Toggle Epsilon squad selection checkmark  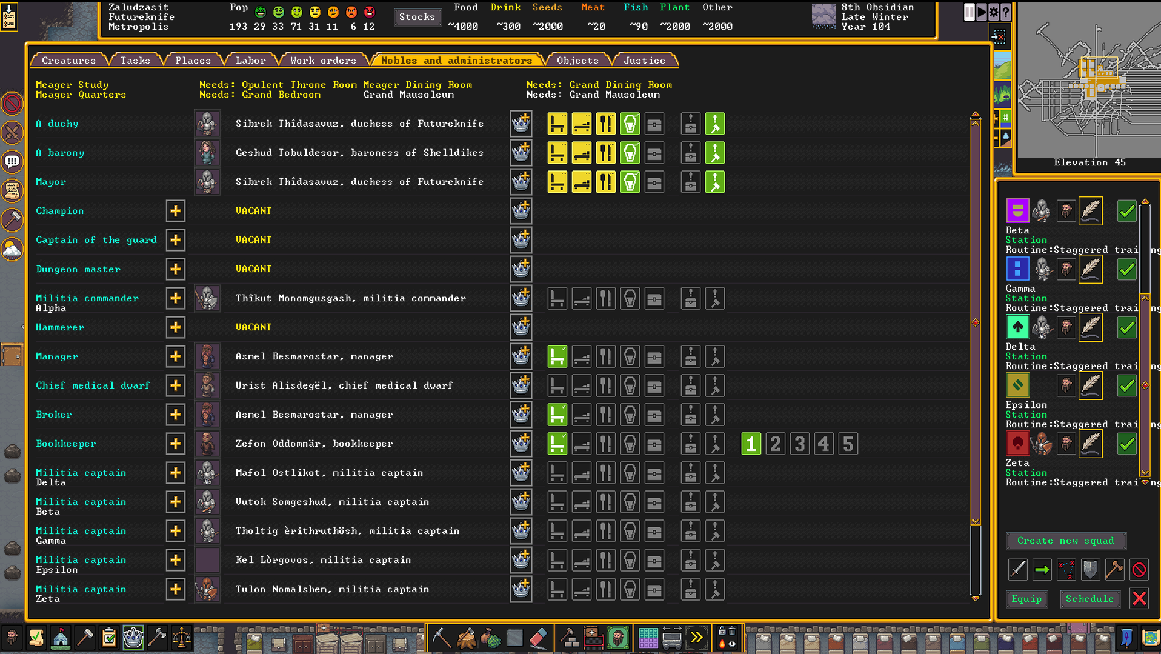tap(1126, 385)
